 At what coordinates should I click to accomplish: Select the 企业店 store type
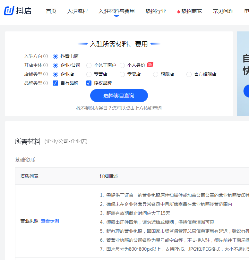tap(56, 74)
